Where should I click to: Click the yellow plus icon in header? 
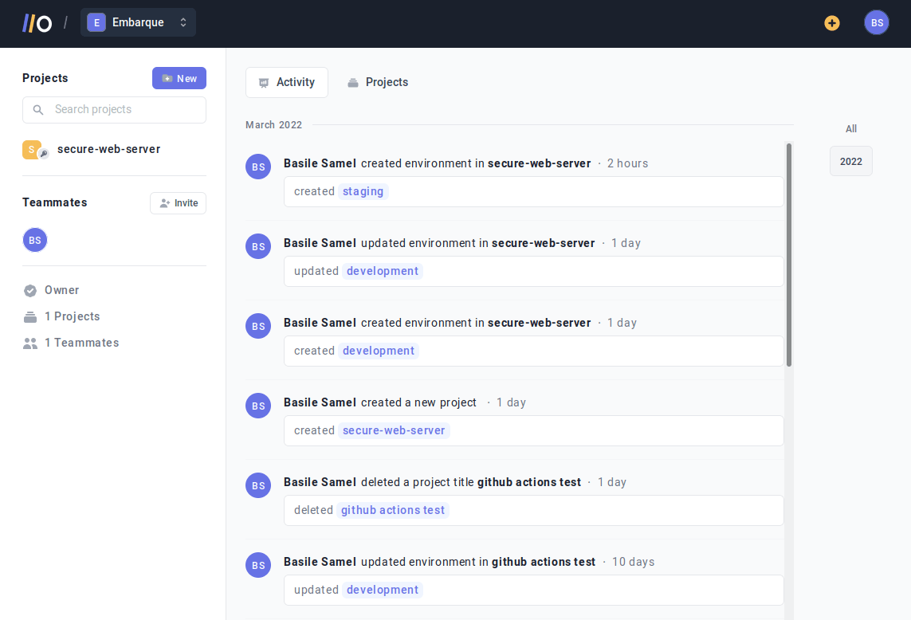832,22
